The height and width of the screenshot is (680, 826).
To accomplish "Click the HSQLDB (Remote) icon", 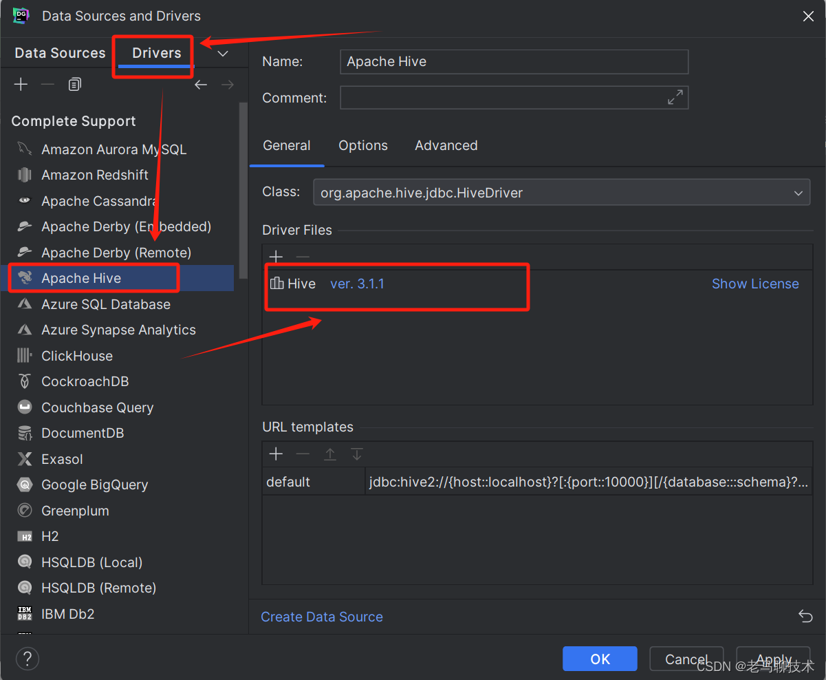I will tap(25, 588).
